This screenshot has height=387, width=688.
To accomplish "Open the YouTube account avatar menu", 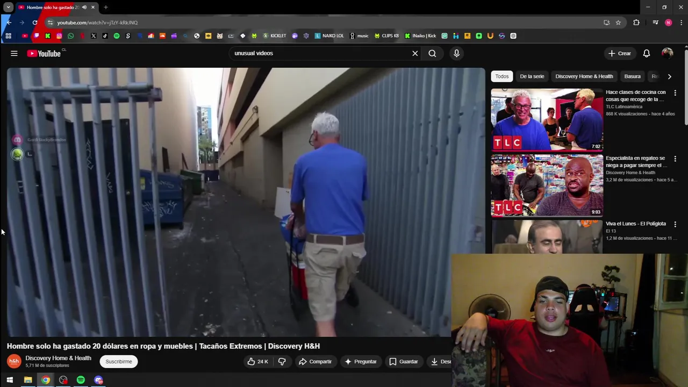I will tap(667, 53).
